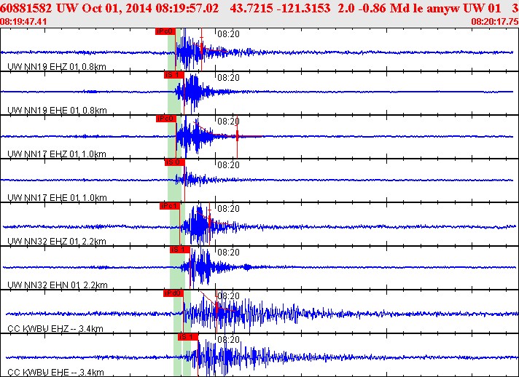Image resolution: width=519 pixels, height=377 pixels.
Task: Select the label UW NN17 EHZ 01 1.0km
Action: coord(57,154)
